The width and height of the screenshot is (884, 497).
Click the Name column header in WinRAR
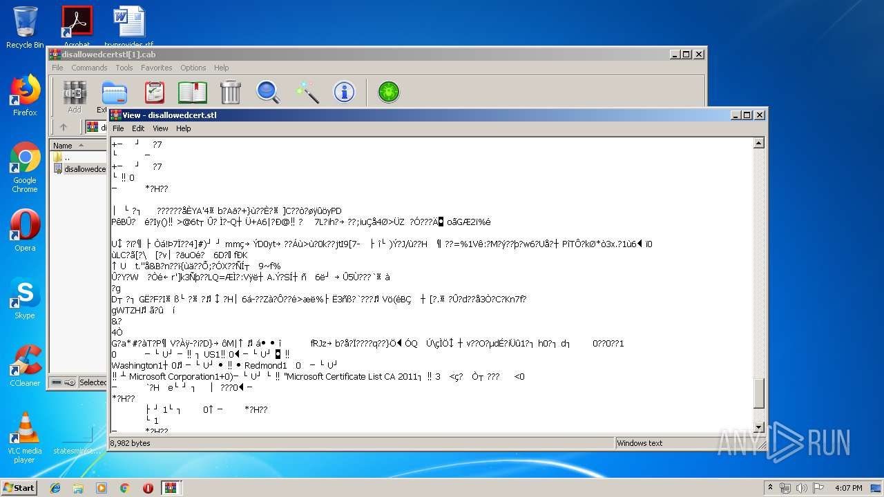(x=77, y=146)
